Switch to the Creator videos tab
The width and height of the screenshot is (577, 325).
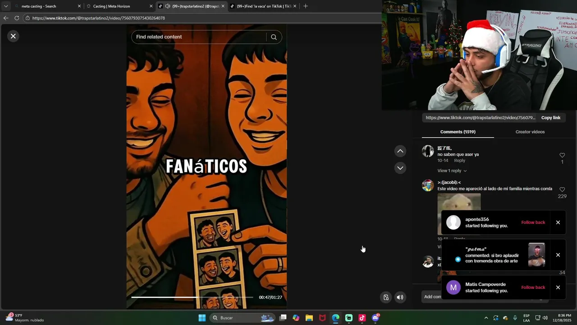point(530,132)
